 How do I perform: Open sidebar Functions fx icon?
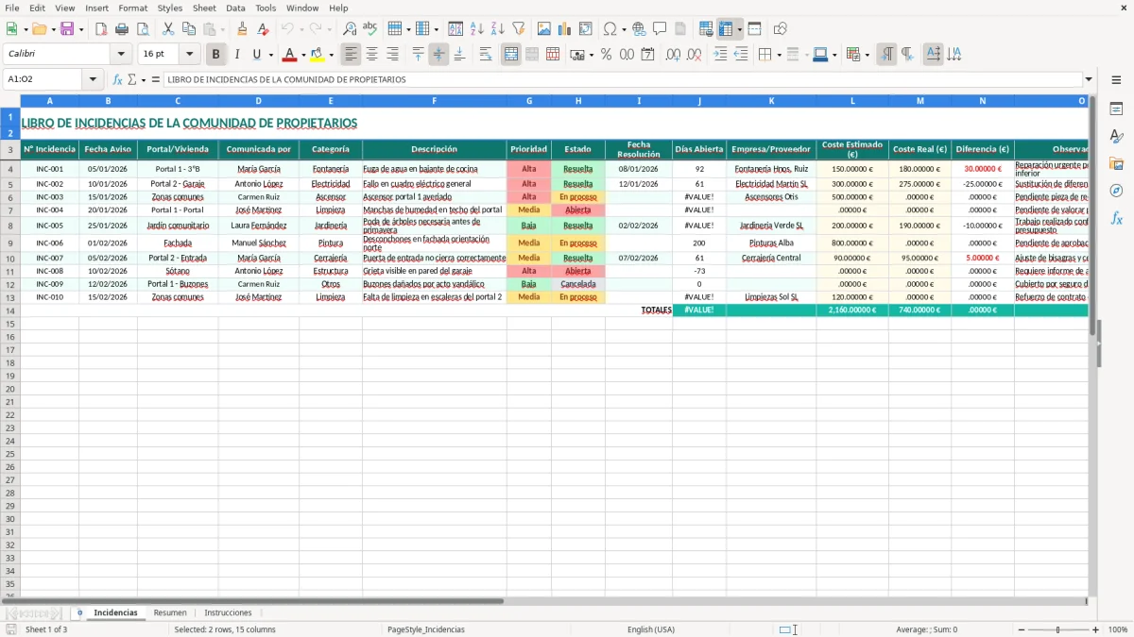(x=1116, y=218)
